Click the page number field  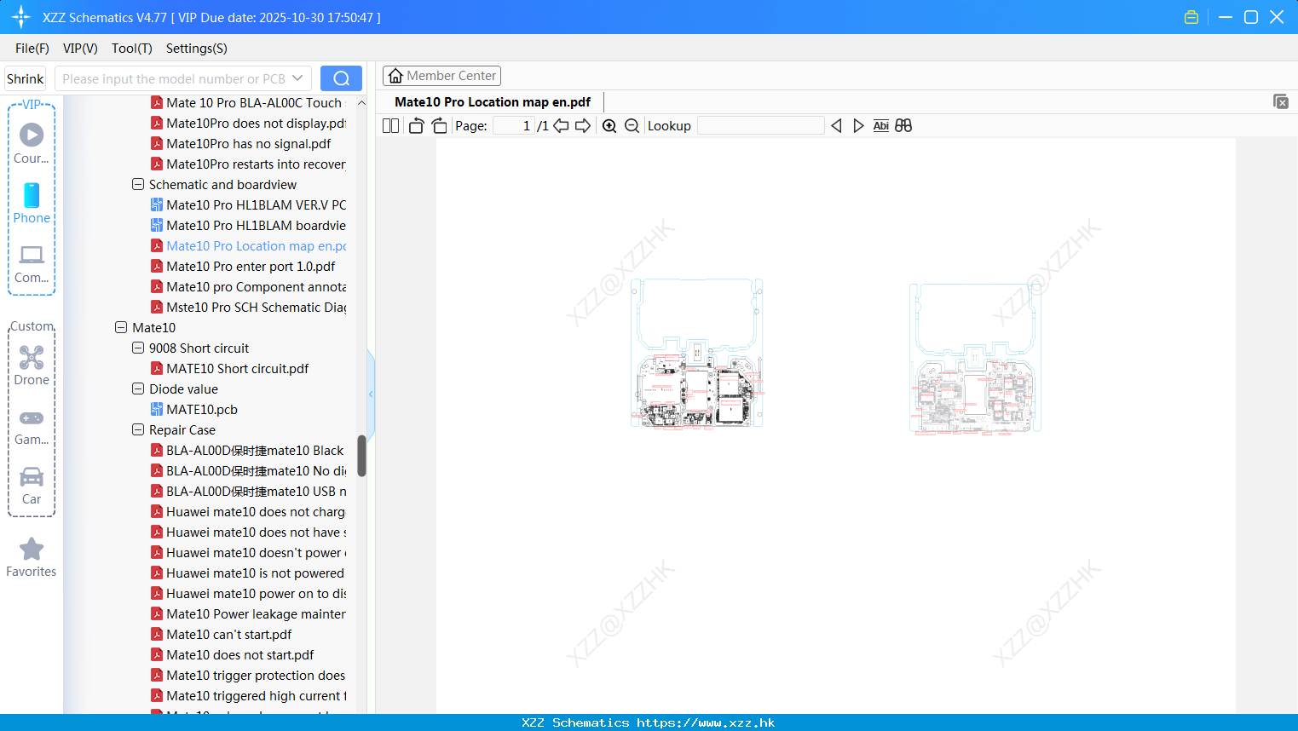point(513,125)
